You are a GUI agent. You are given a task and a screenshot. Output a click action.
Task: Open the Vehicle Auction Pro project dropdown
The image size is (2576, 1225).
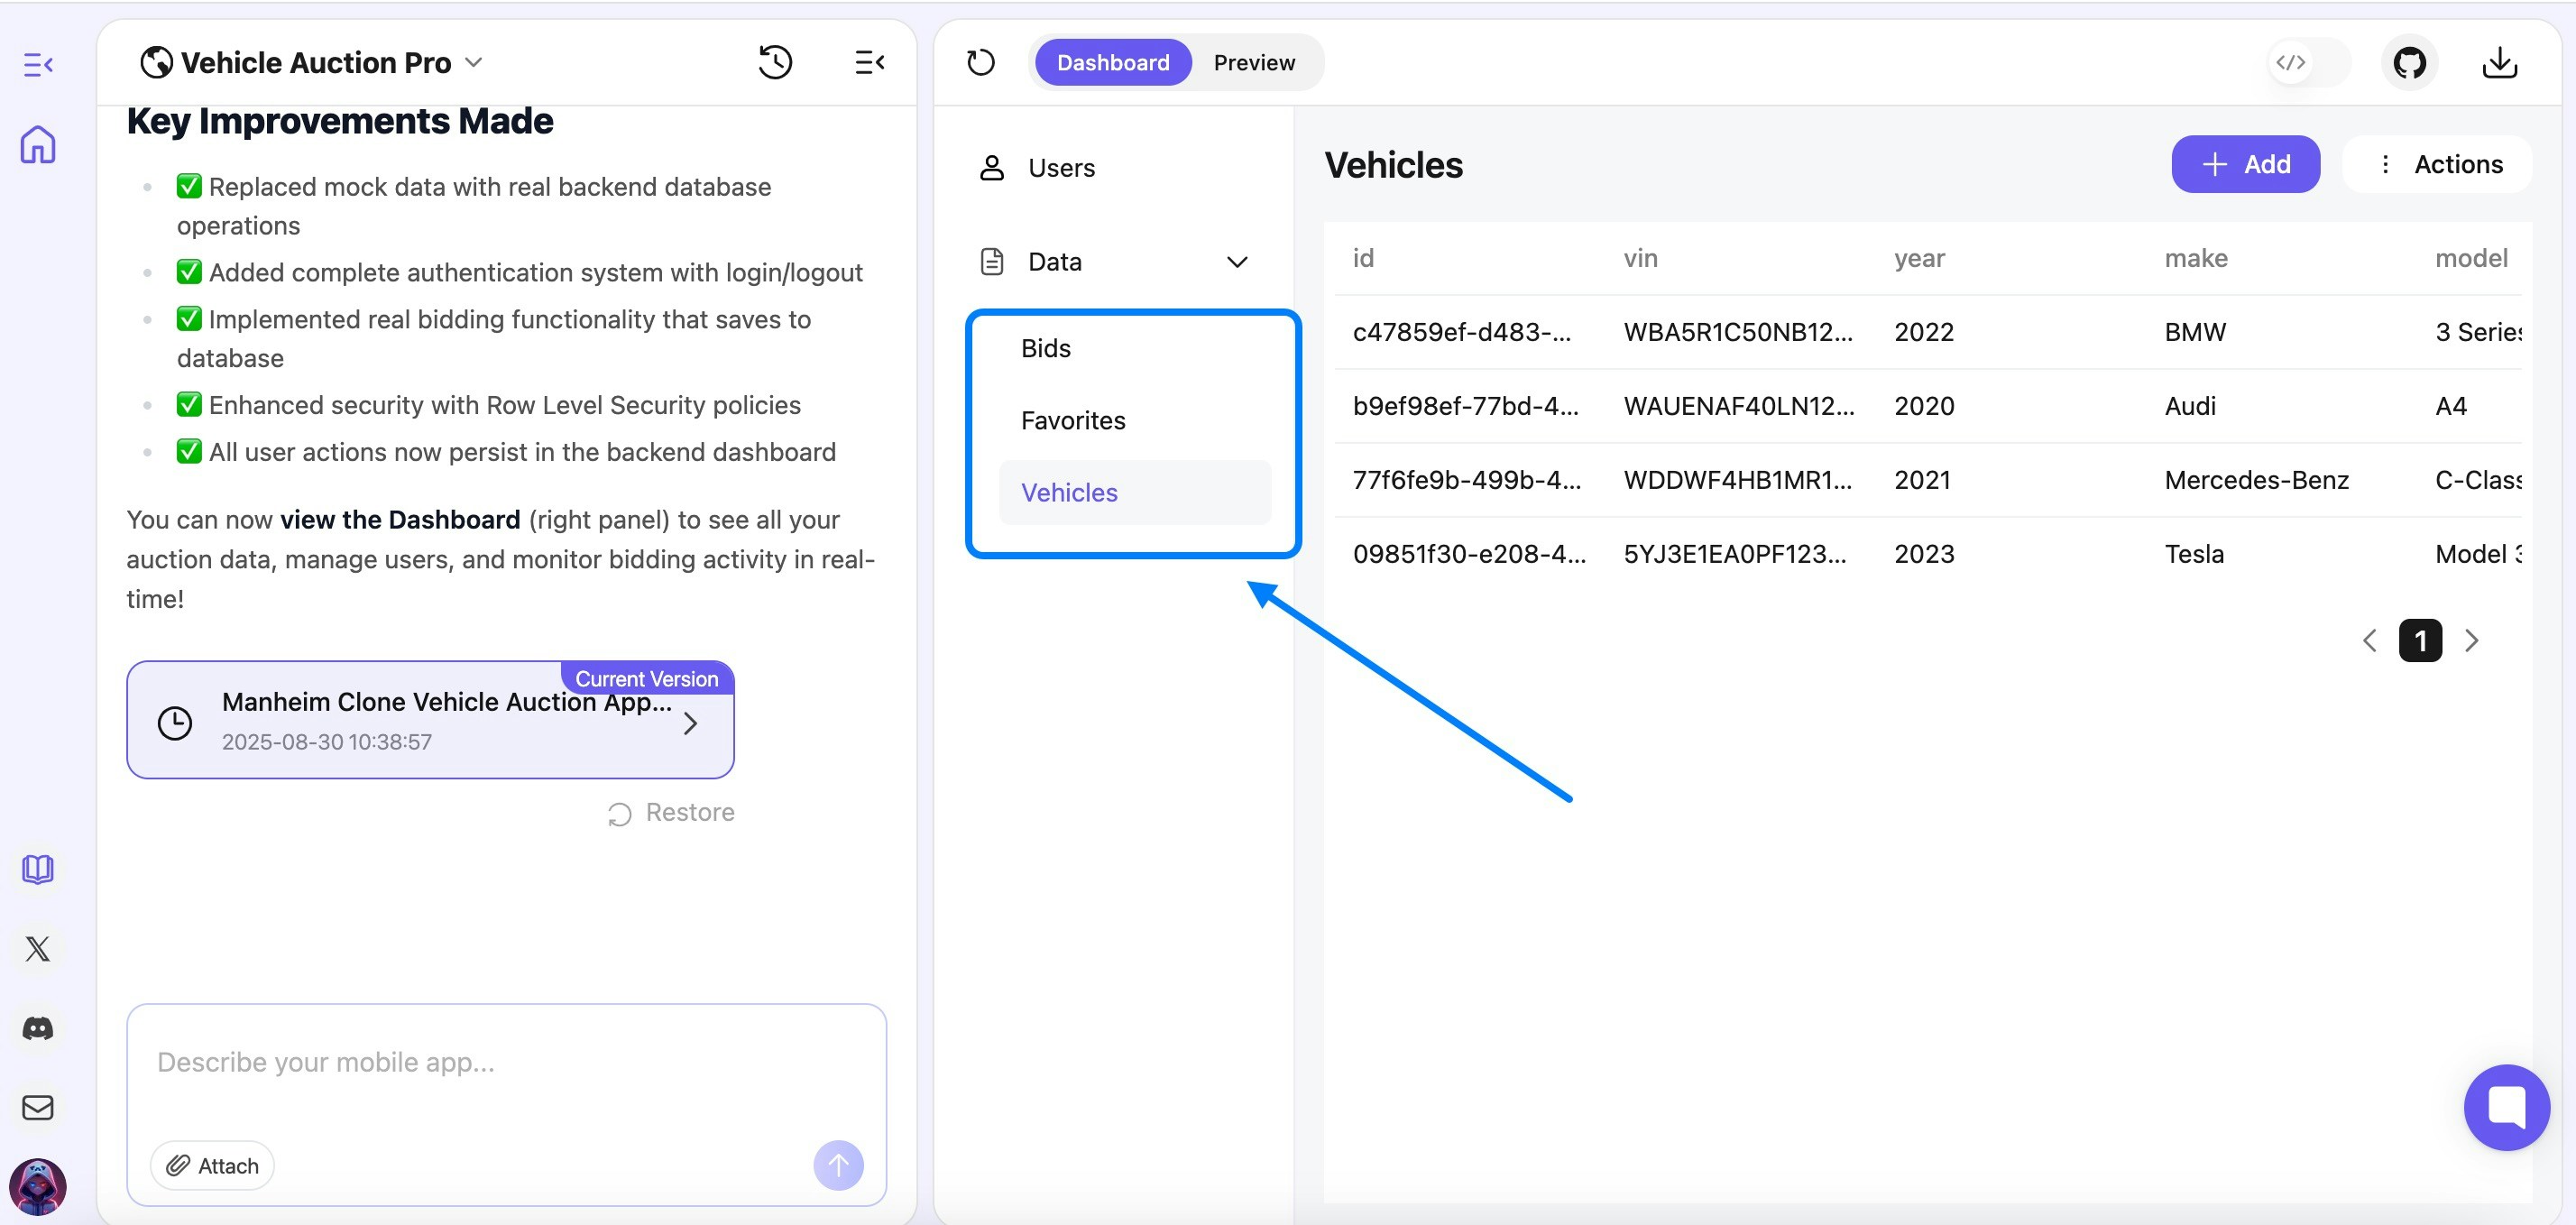[x=475, y=62]
